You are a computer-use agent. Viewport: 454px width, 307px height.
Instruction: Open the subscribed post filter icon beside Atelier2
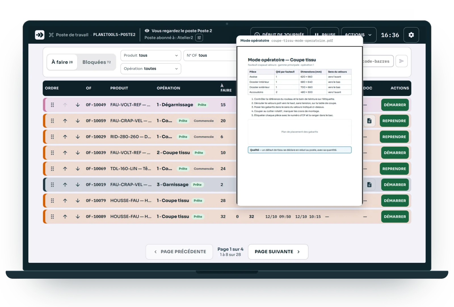tap(199, 38)
